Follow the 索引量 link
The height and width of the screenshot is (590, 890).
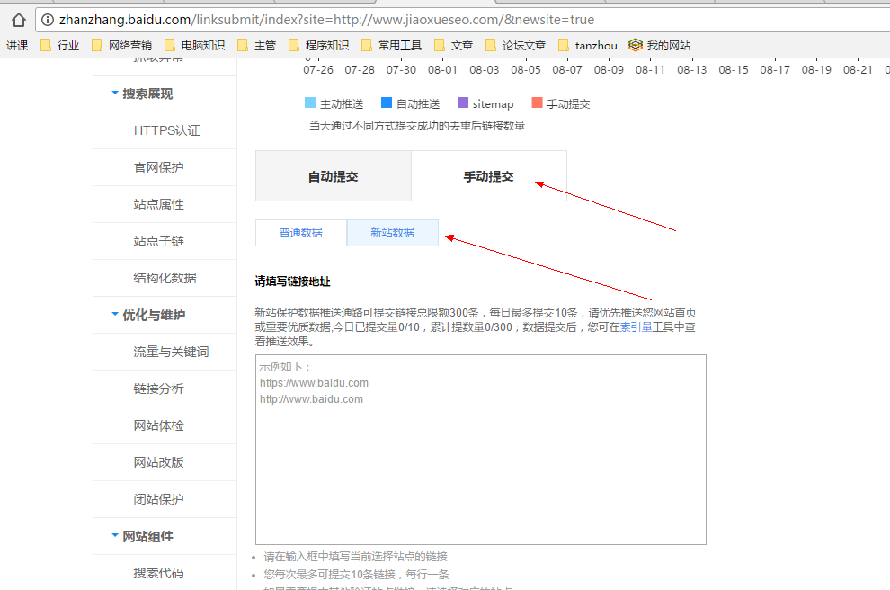(636, 327)
